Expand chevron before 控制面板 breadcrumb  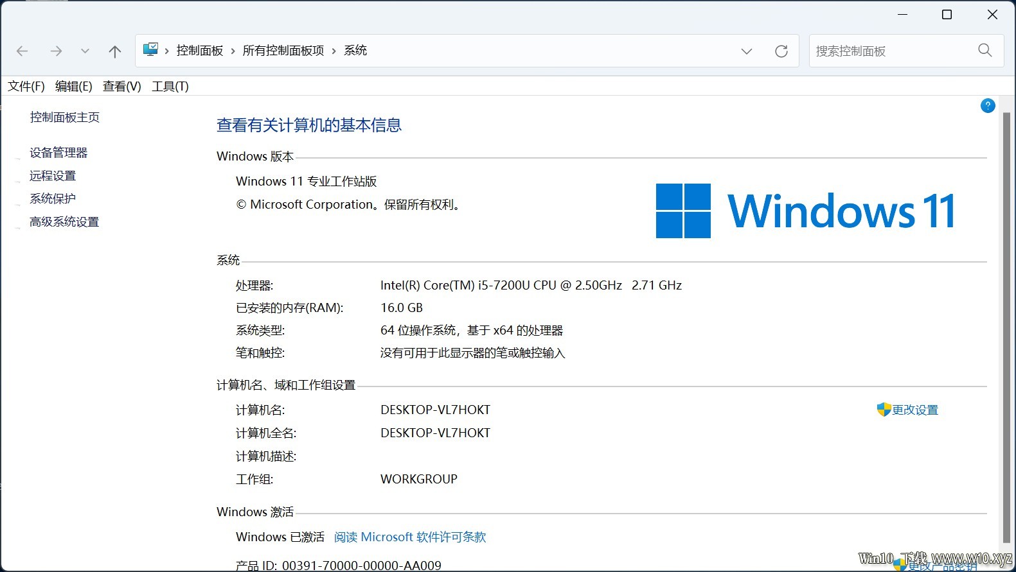[x=167, y=51]
